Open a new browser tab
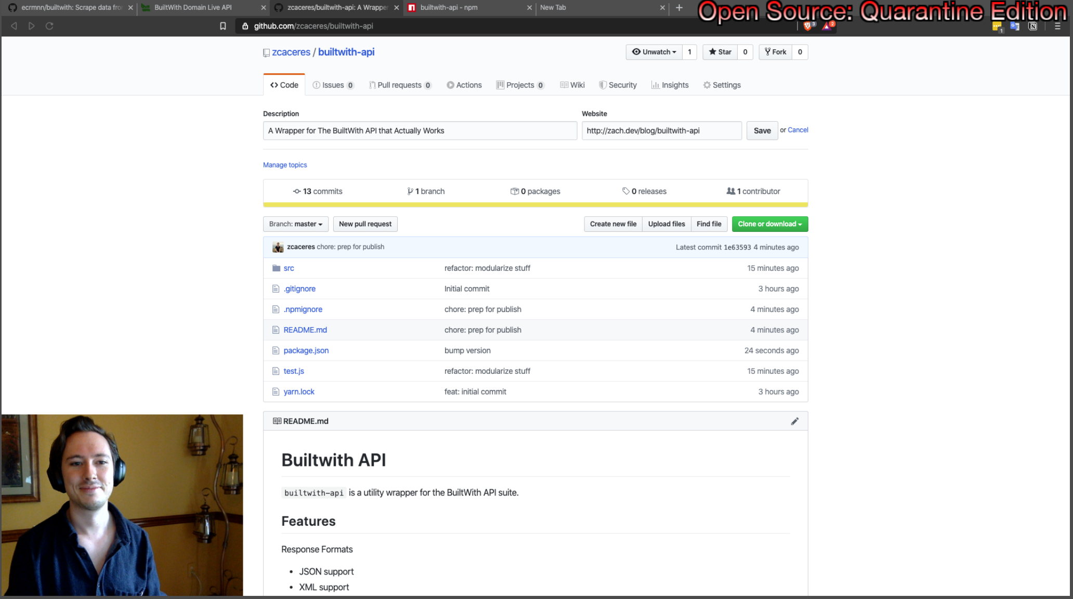The image size is (1073, 599). click(x=679, y=7)
